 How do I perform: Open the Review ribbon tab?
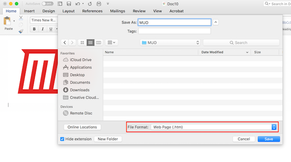(139, 11)
